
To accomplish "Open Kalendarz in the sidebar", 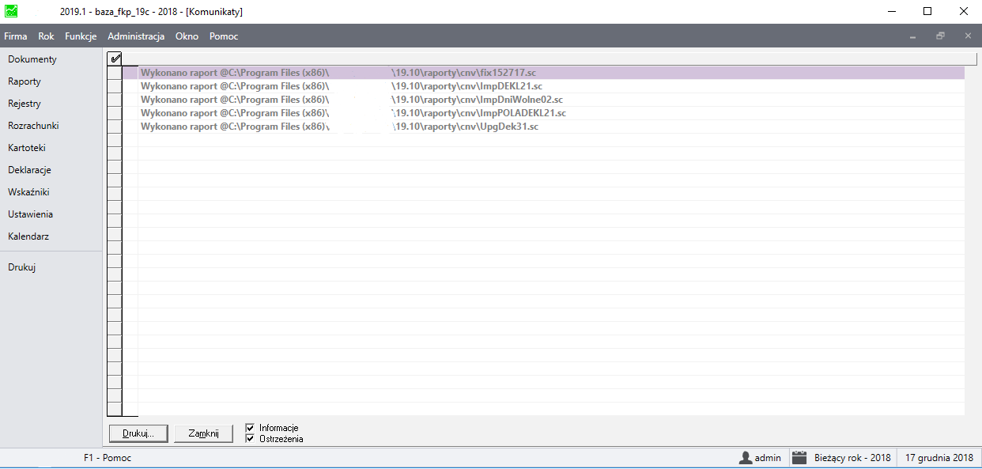I will 28,236.
